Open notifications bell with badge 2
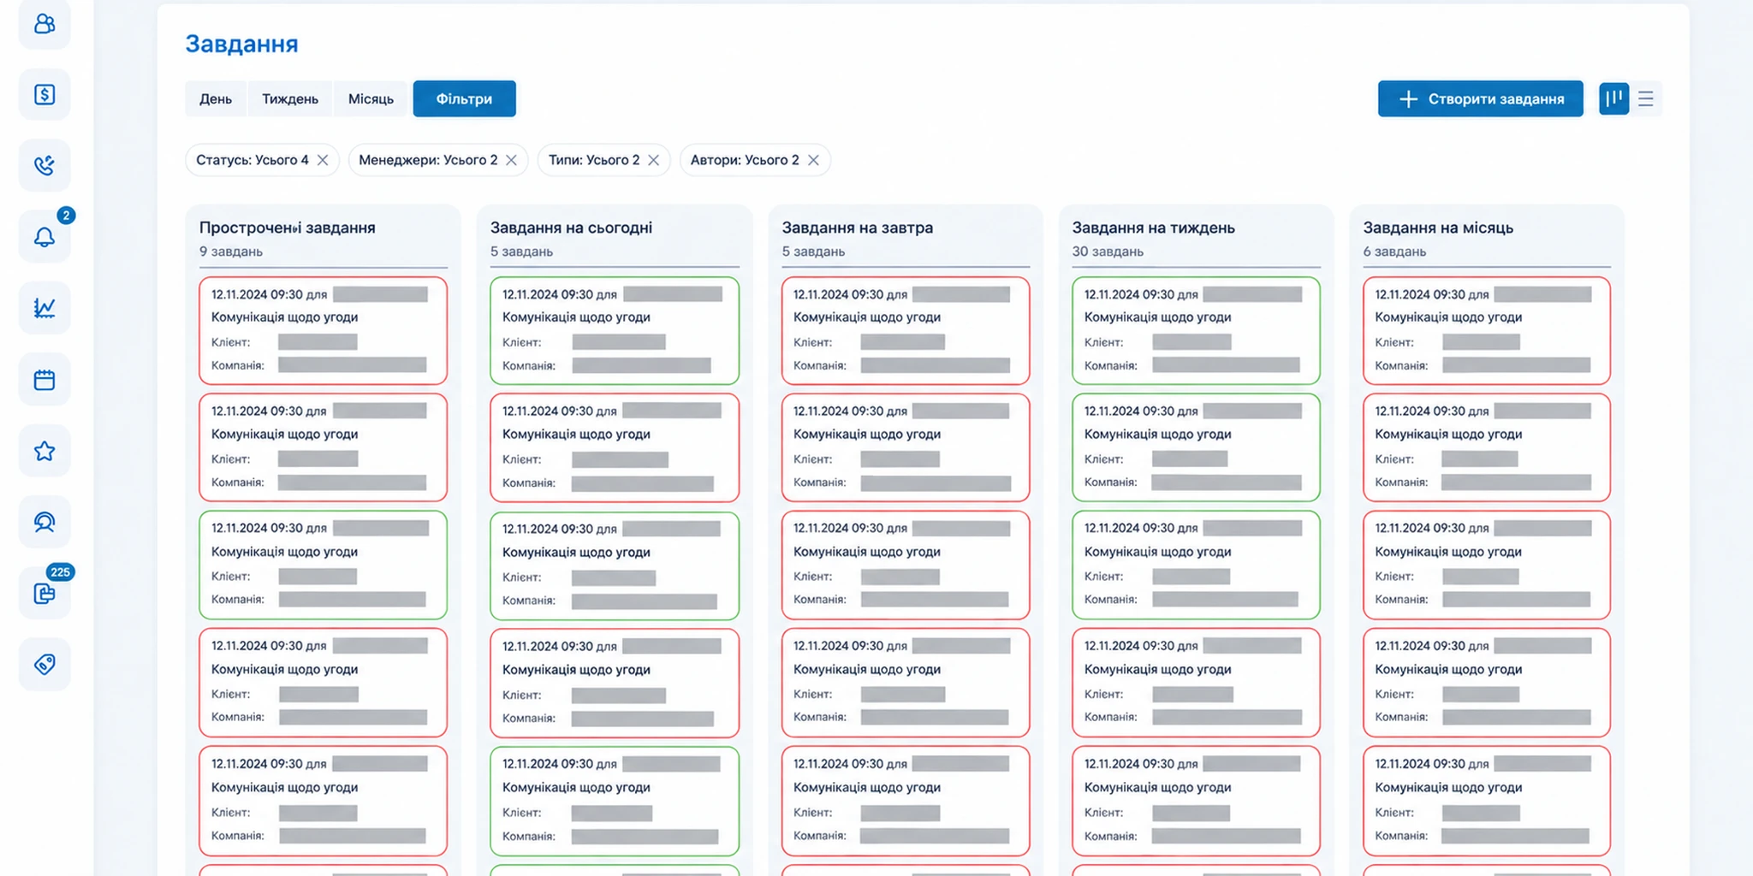1753x876 pixels. coord(45,236)
